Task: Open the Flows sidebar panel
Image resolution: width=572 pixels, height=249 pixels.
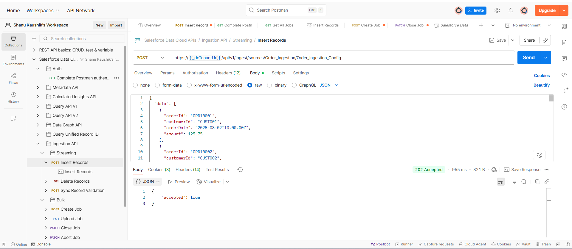Action: coord(13,79)
